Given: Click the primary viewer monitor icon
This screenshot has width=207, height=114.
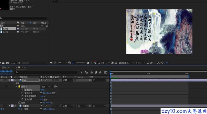Looking at the screenshot, I should tap(55, 63).
